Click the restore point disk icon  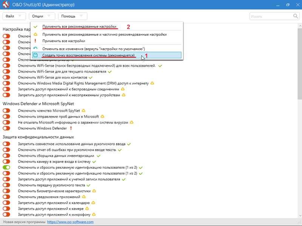[x=35, y=55]
